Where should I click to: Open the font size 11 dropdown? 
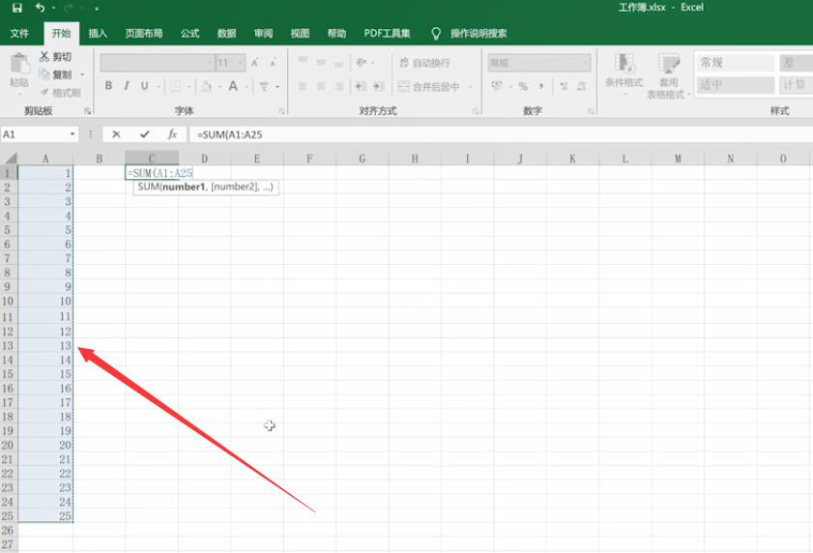241,63
